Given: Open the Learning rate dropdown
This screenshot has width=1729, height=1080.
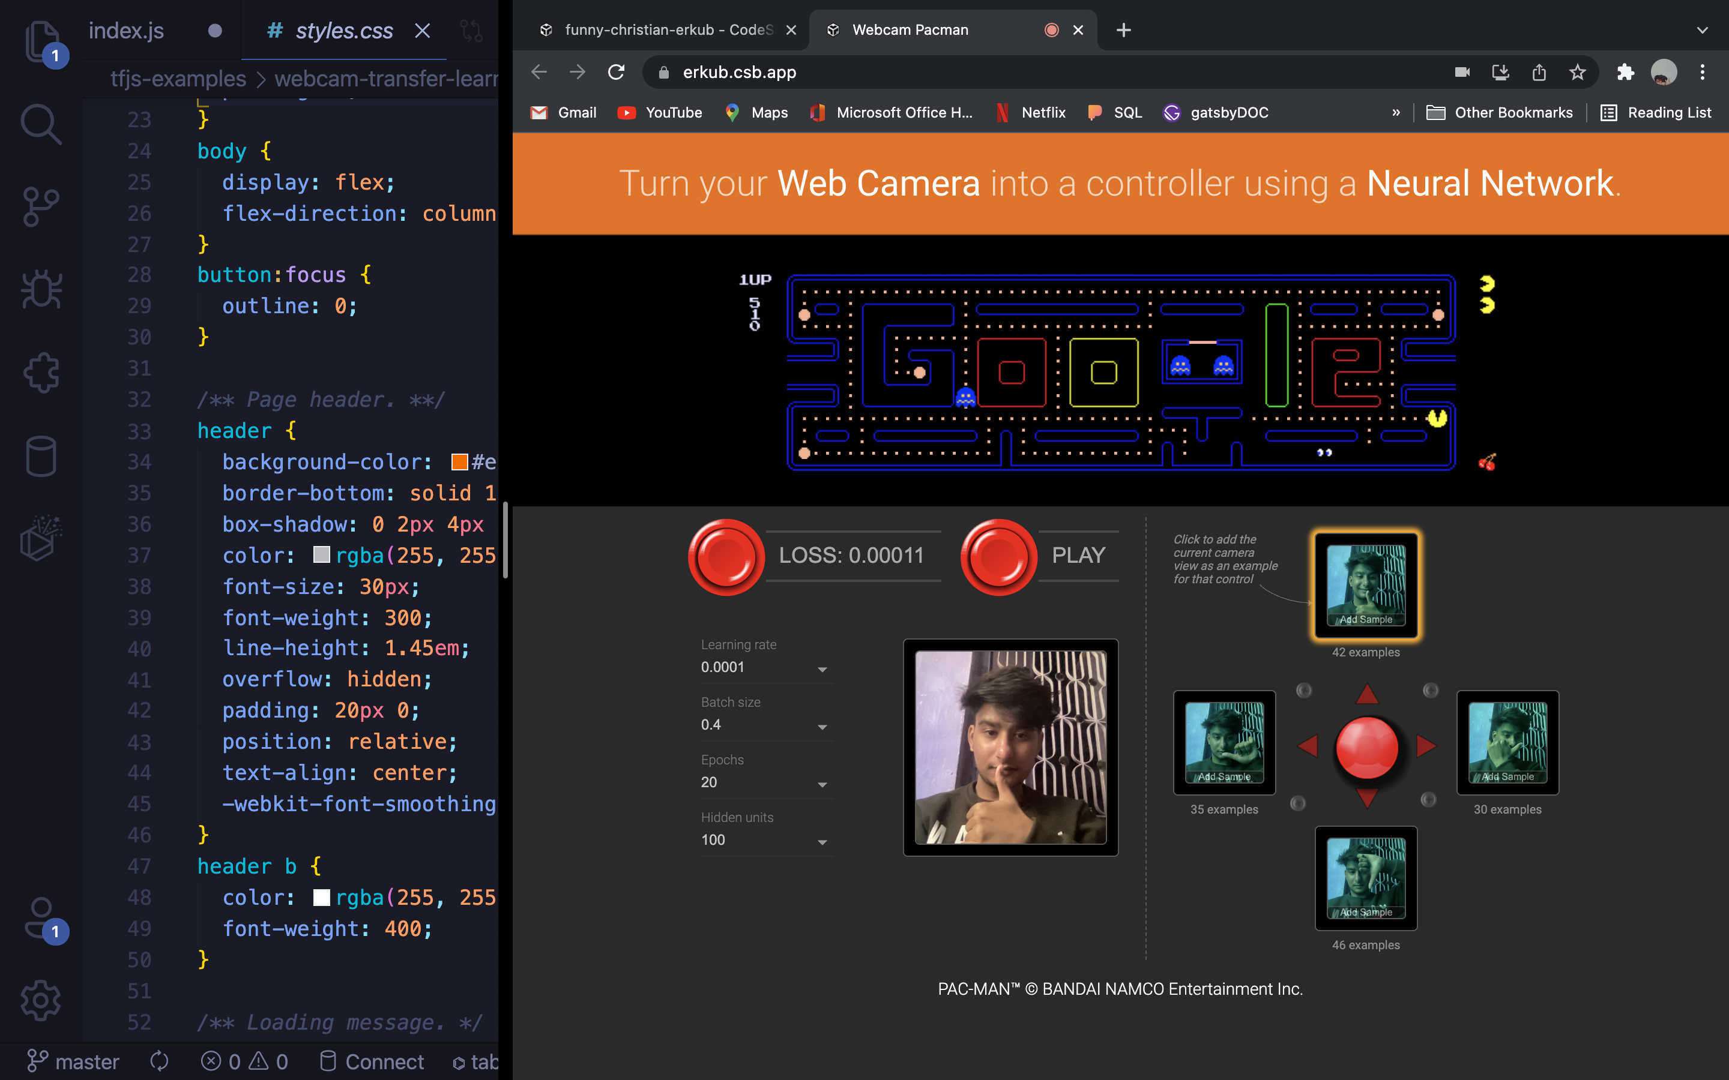Looking at the screenshot, I should pos(823,669).
